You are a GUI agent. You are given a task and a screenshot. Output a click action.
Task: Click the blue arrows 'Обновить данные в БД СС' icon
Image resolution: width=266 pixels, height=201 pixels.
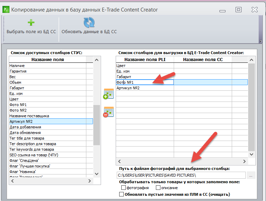(x=89, y=22)
